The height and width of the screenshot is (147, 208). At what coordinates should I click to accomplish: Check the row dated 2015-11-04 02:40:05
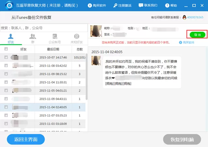point(6,107)
